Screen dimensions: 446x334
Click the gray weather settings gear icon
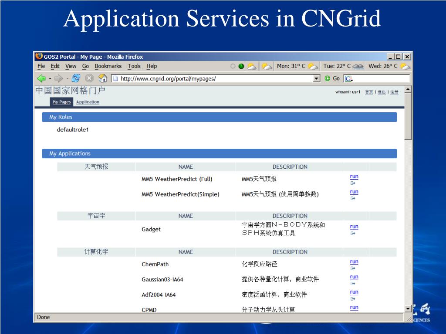pyautogui.click(x=233, y=66)
